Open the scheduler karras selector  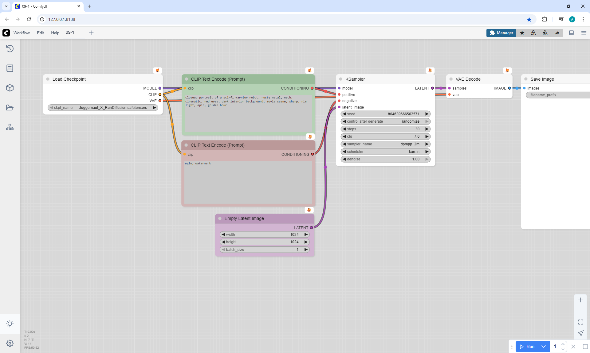coord(385,152)
